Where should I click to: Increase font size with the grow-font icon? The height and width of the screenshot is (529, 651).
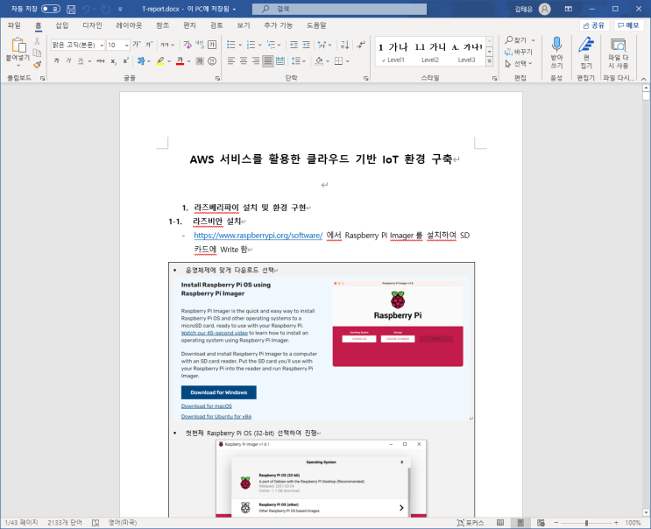136,45
